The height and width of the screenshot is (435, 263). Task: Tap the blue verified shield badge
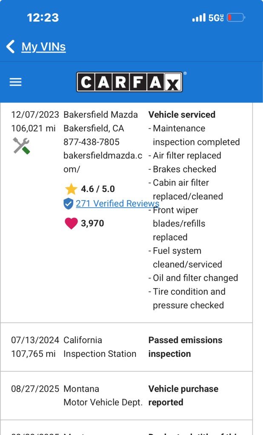coord(69,204)
